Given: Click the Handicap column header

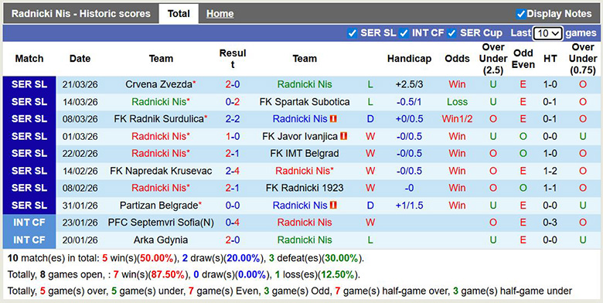Looking at the screenshot, I should tap(409, 59).
